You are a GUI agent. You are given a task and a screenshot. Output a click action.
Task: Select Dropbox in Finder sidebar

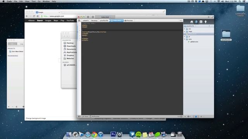(69, 55)
